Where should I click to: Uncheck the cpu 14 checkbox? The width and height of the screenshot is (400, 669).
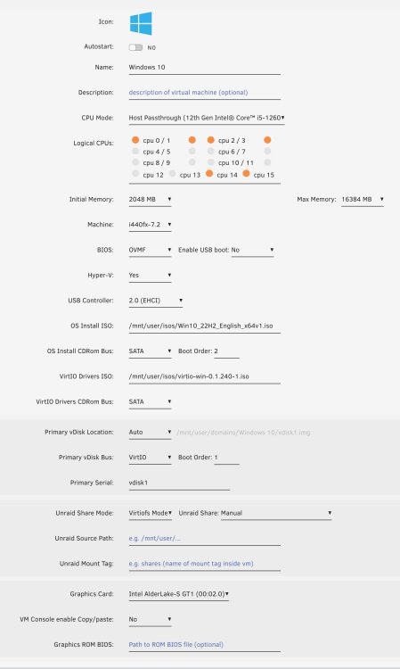click(x=209, y=173)
